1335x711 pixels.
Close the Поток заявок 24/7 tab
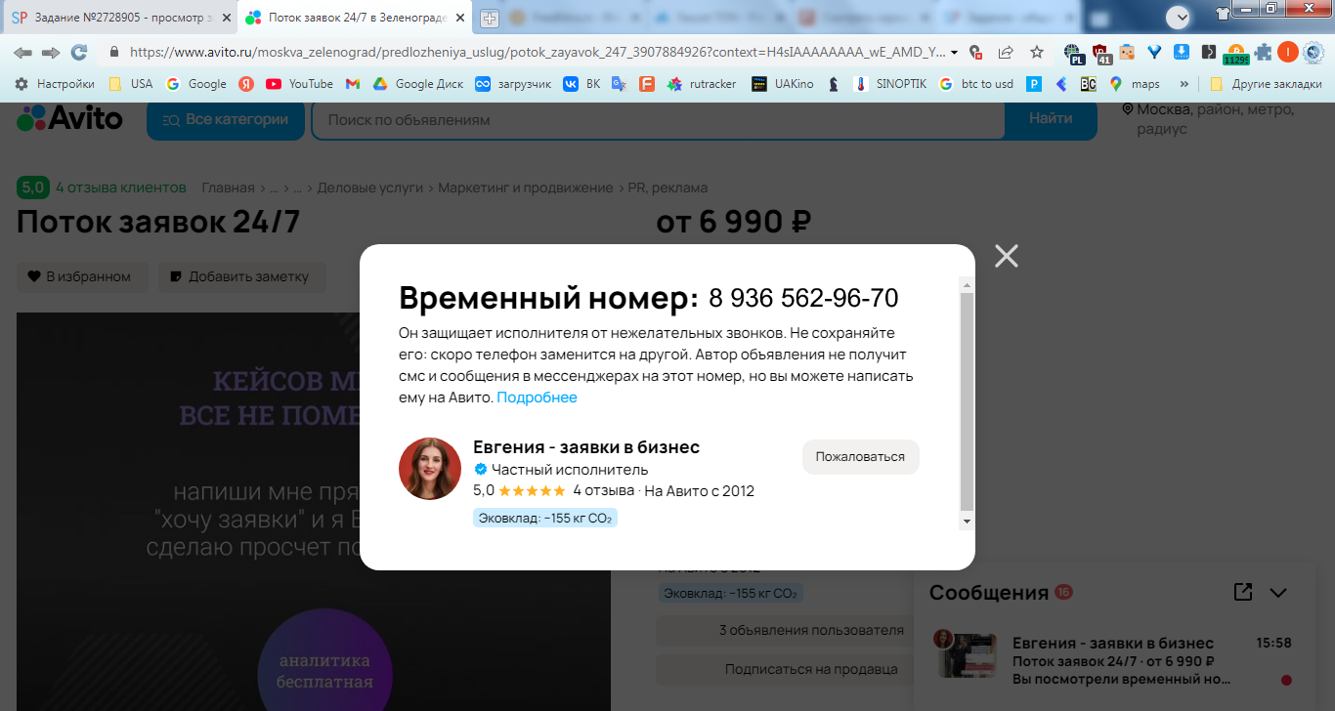pos(460,18)
